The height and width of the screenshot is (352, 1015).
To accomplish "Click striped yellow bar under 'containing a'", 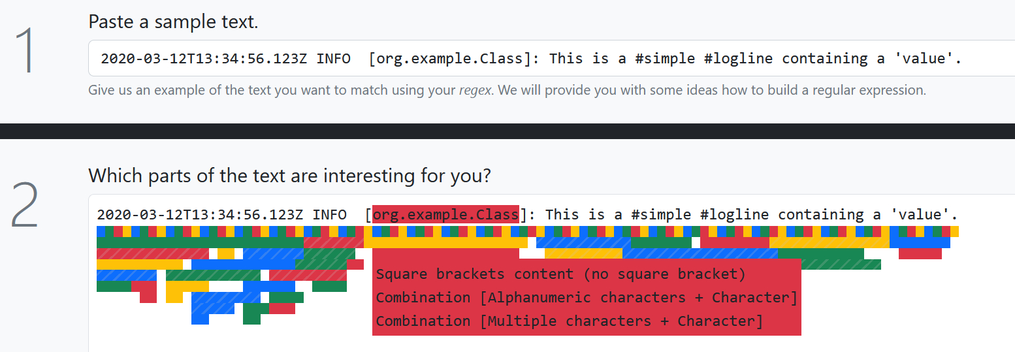I will (829, 242).
